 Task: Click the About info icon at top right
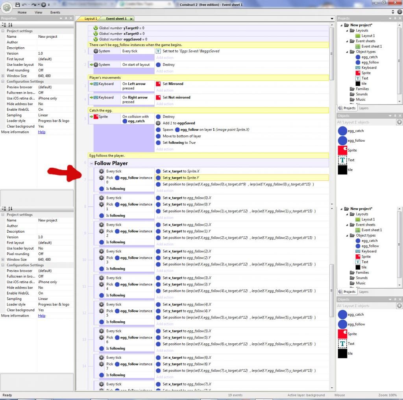(399, 12)
